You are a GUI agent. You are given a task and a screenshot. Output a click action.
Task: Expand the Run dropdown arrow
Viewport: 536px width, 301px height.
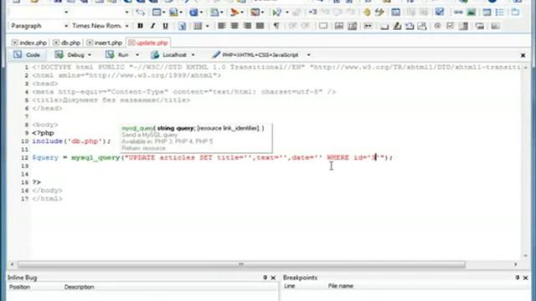click(x=137, y=55)
